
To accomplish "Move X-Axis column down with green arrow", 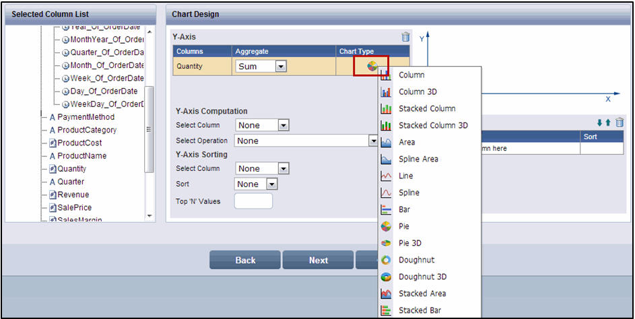I will click(x=599, y=122).
